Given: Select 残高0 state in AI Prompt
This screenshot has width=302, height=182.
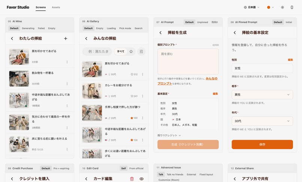Looking at the screenshot, I should [x=215, y=22].
